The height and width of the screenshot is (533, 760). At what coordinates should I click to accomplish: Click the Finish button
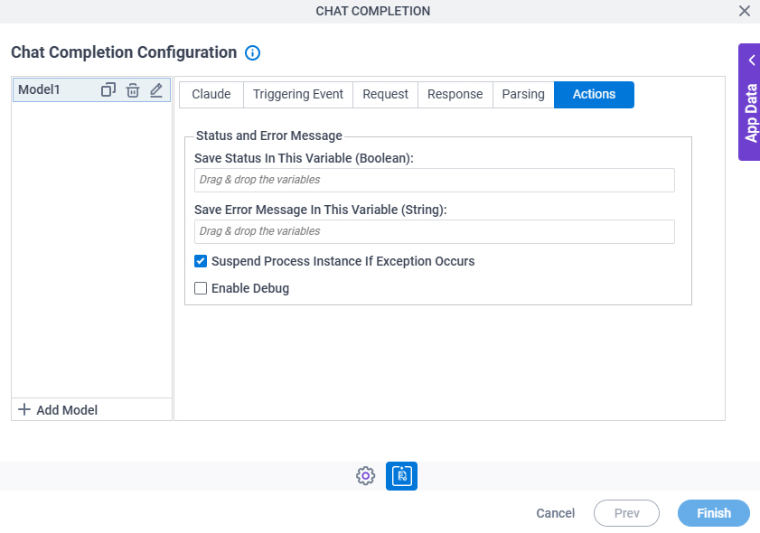714,513
